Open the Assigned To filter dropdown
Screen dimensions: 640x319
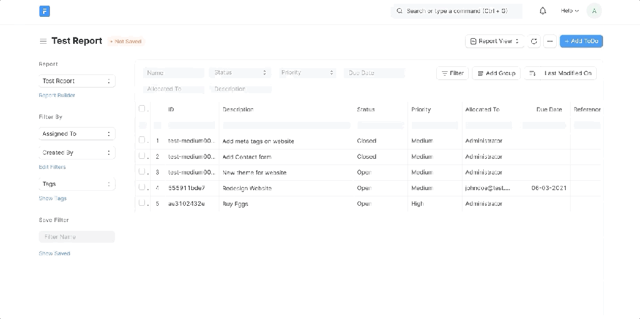(x=77, y=134)
